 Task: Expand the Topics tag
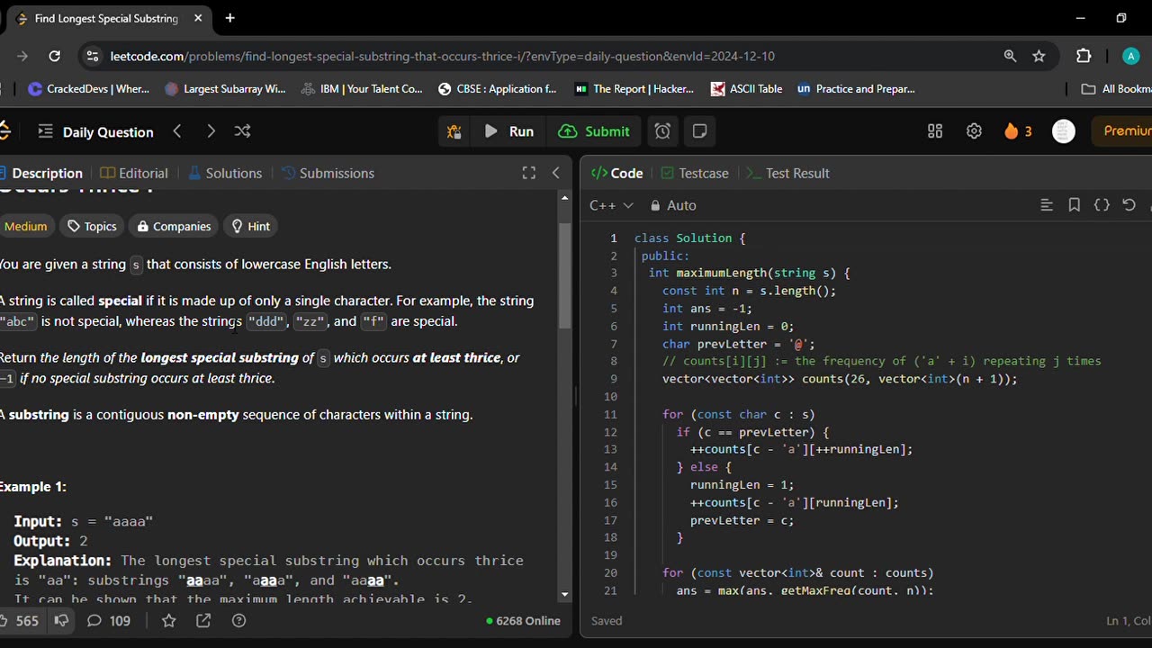[91, 226]
